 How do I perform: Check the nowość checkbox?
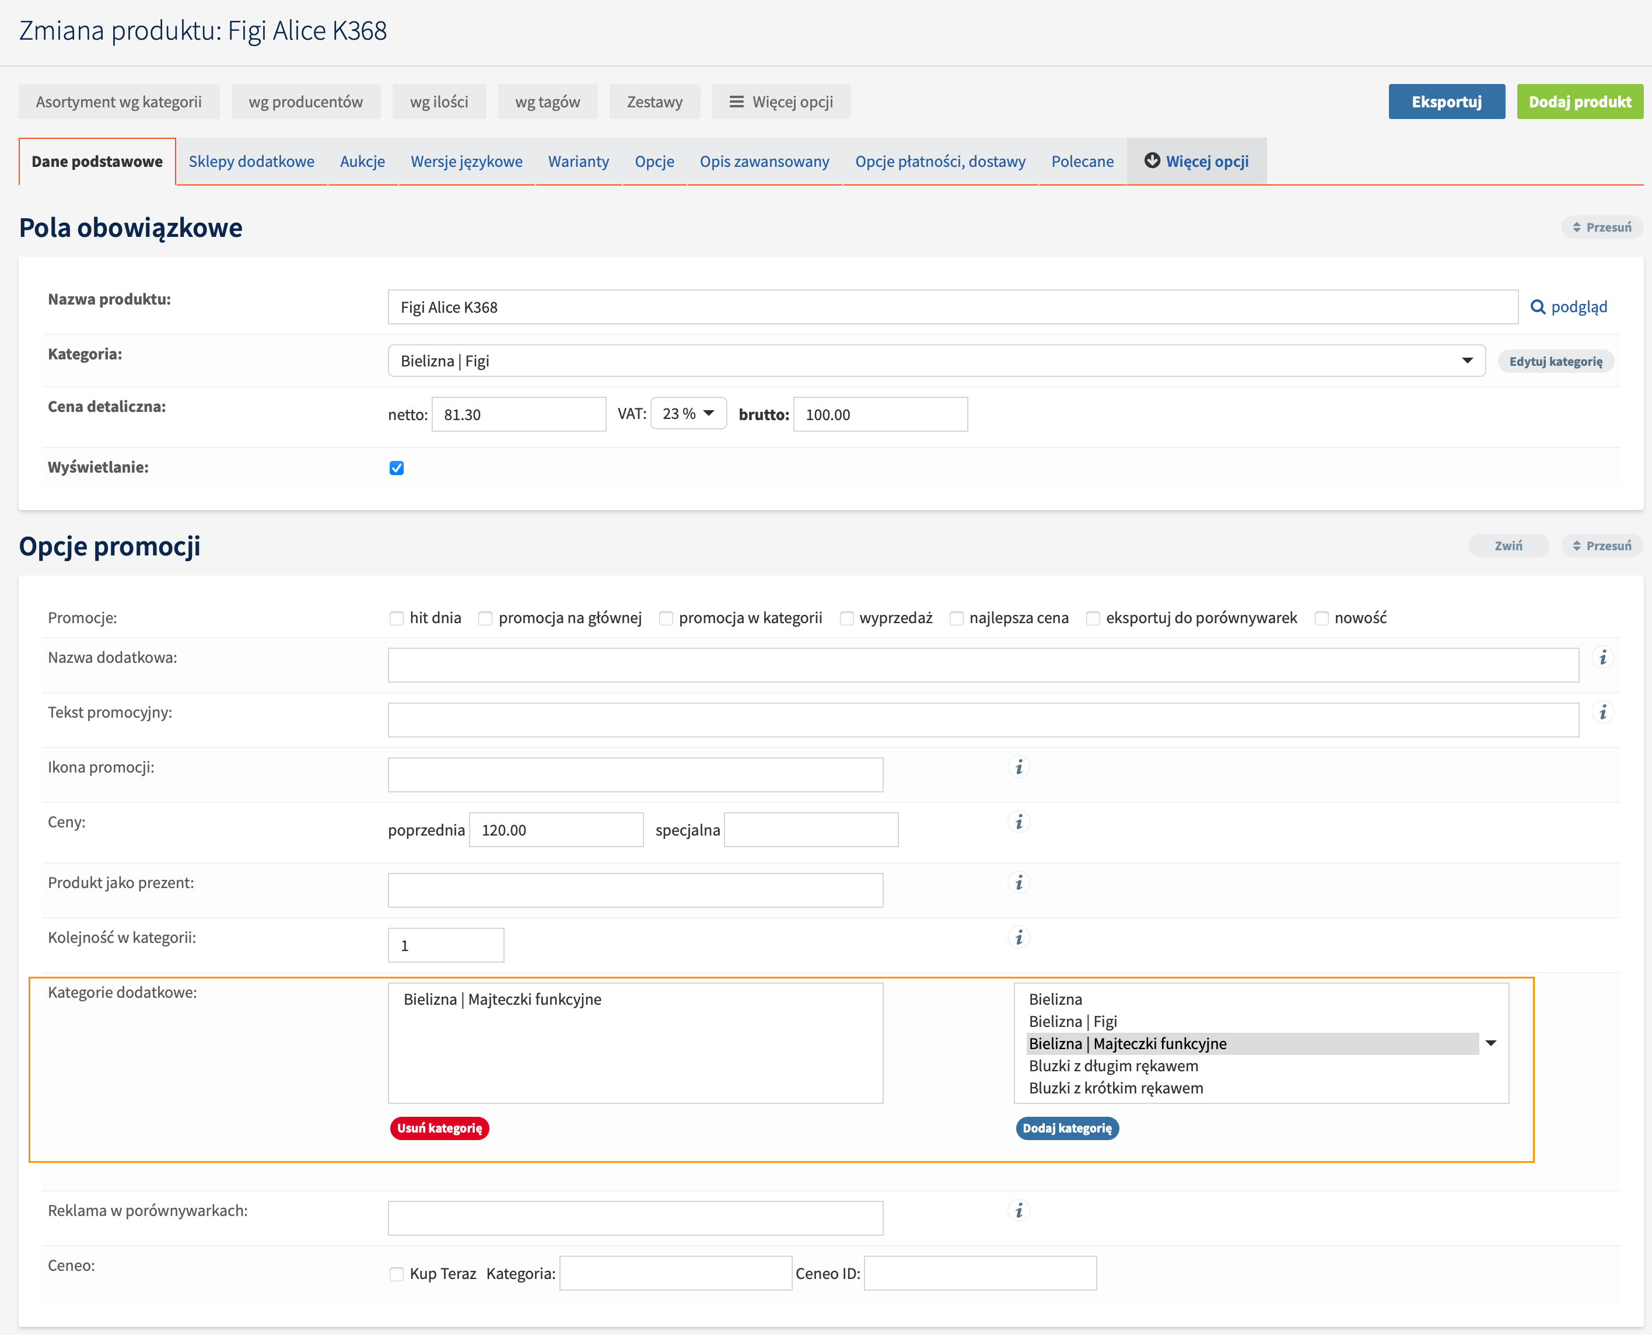point(1321,618)
